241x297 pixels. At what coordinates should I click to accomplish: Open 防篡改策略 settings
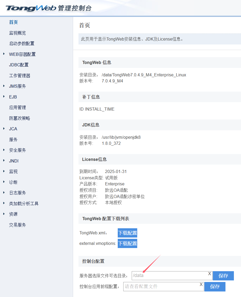coord(19,118)
